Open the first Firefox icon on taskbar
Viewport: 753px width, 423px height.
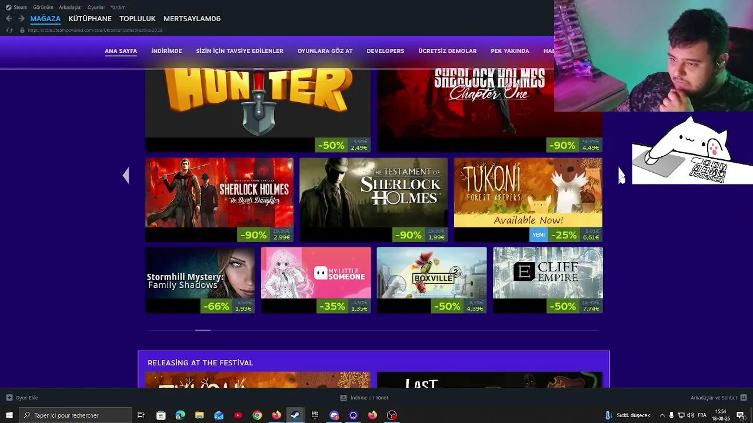pyautogui.click(x=276, y=415)
